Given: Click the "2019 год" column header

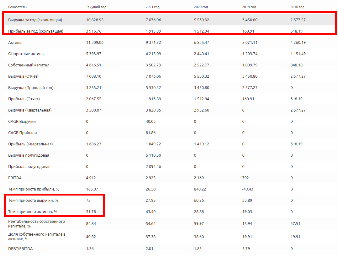Looking at the screenshot, I should tap(249, 7).
